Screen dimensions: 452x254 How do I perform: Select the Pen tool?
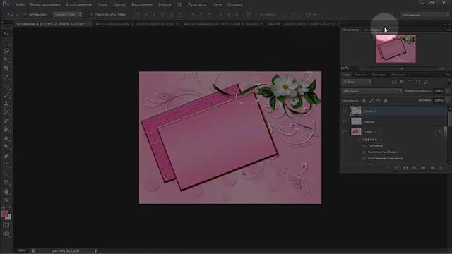click(x=6, y=156)
